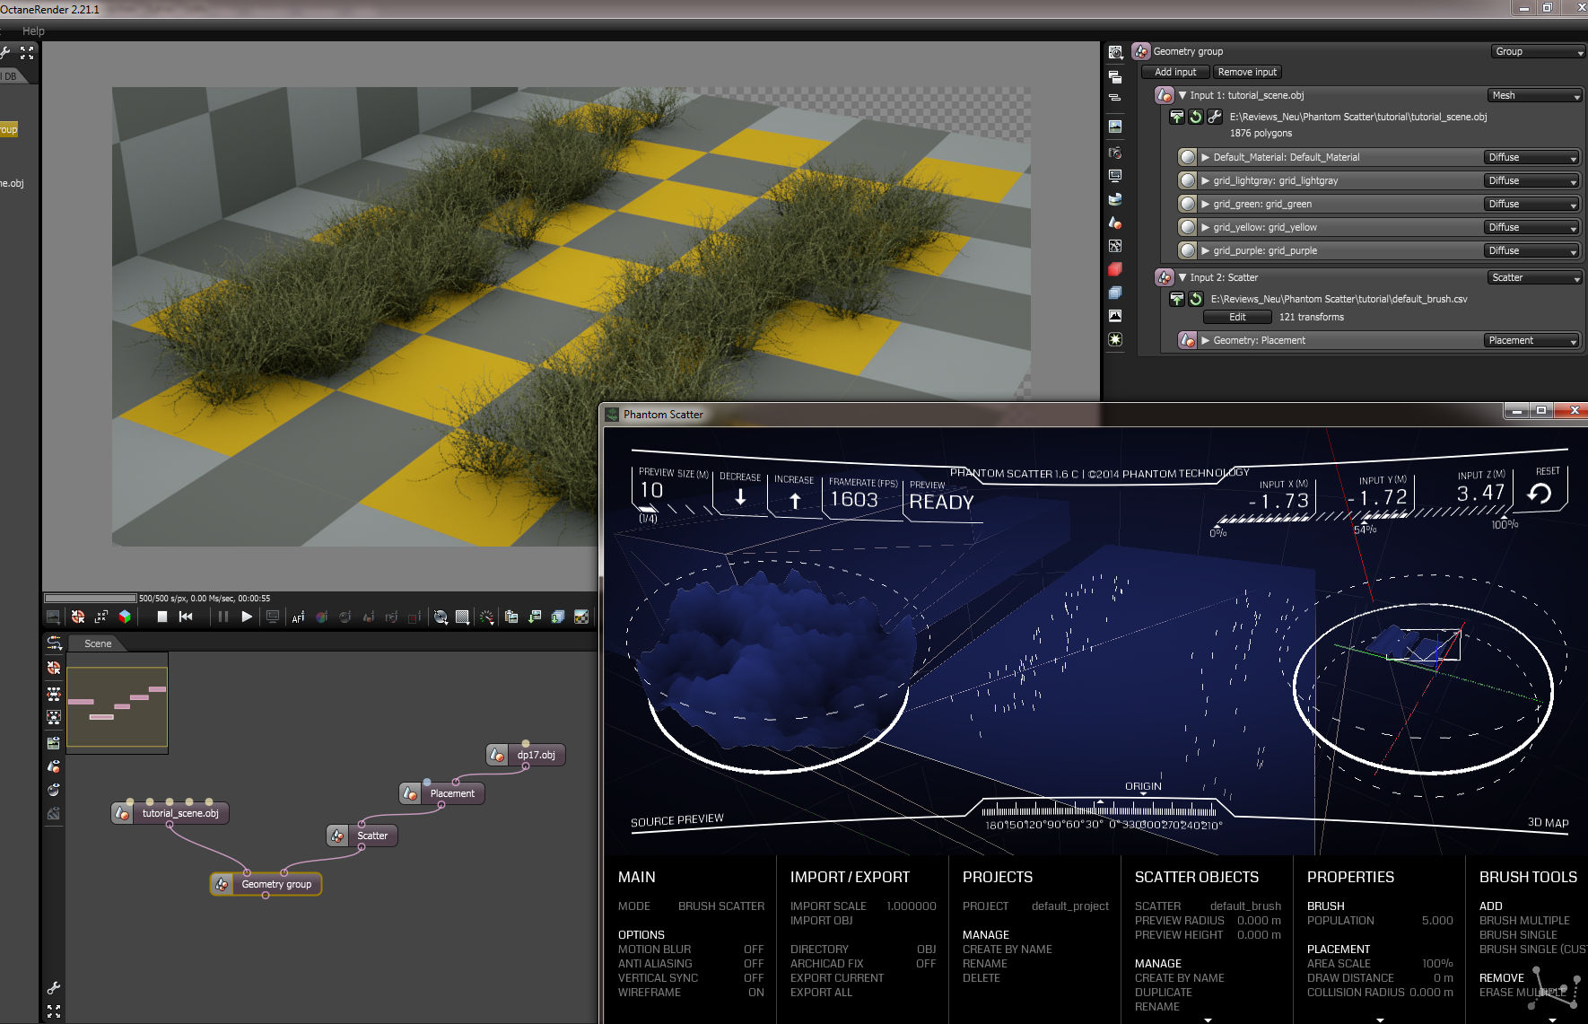Screen dimensions: 1588x1024
Task: Click the starburst icon in inspector sidebar
Action: coord(1115,339)
